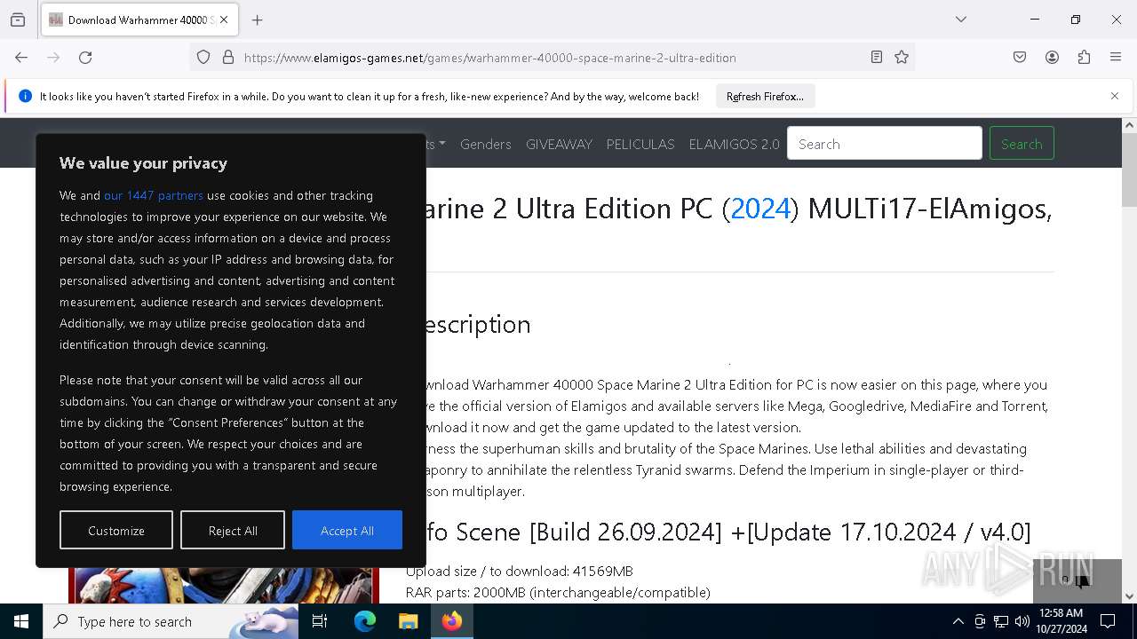This screenshot has width=1137, height=639.
Task: Open Task View on the taskbar
Action: [320, 621]
